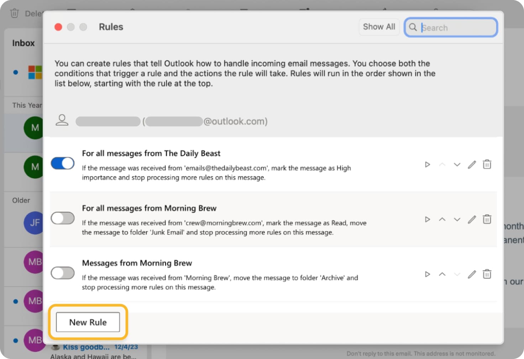
Task: Click the Show All button
Action: (x=379, y=27)
